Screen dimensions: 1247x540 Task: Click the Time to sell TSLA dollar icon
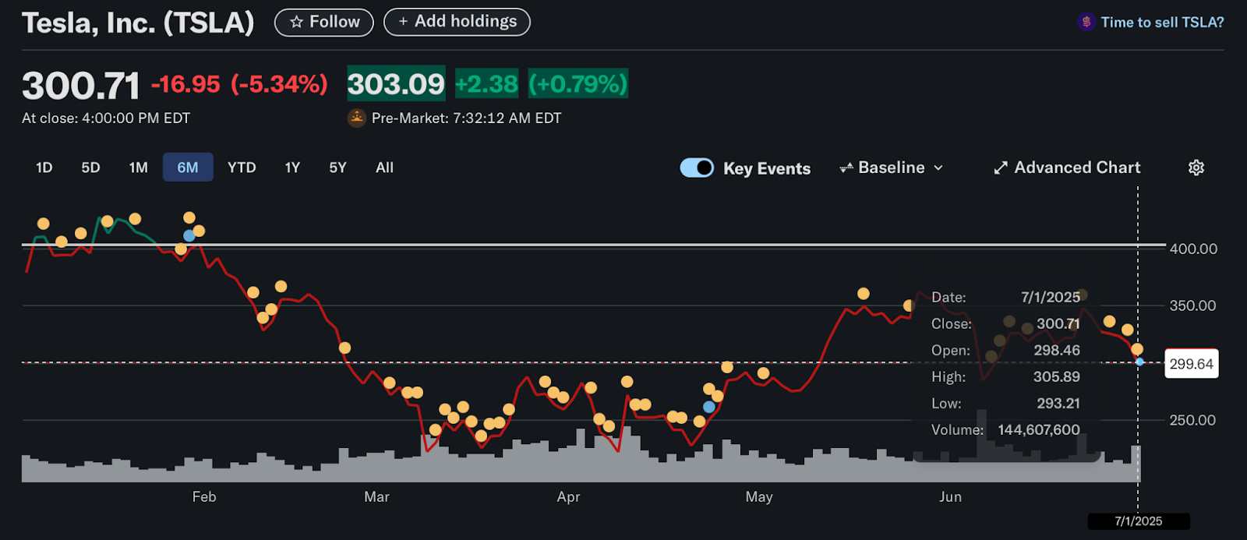(1086, 22)
